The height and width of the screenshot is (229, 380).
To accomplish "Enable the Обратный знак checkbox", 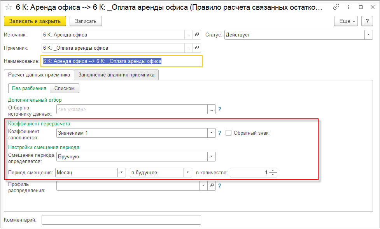I will click(x=228, y=133).
